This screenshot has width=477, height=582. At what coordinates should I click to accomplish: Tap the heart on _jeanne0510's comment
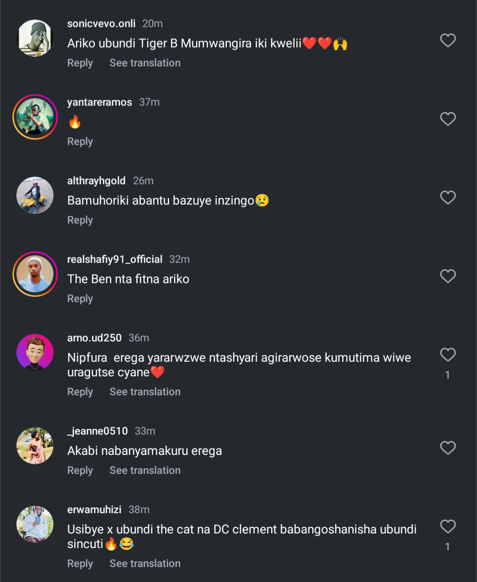[448, 448]
